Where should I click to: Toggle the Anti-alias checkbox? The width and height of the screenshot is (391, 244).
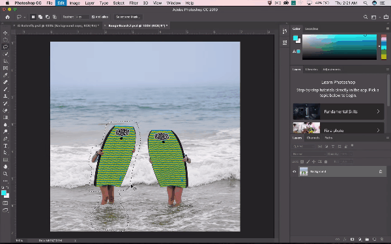[93, 17]
